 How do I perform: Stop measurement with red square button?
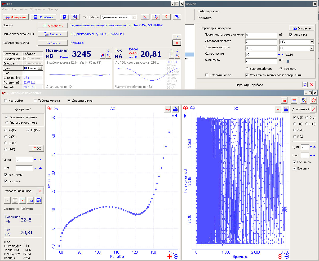(x=23, y=200)
